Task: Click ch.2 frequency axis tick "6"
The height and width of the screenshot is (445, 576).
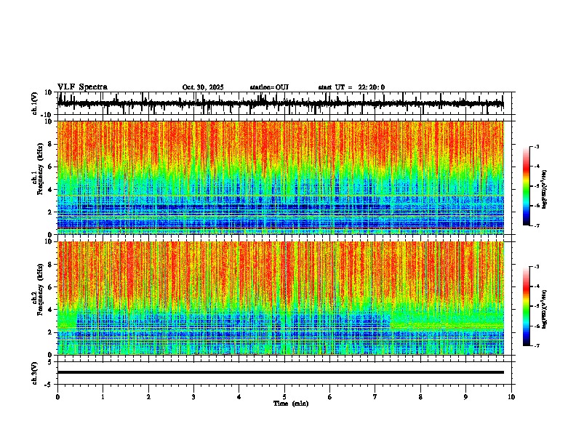Action: tap(50, 287)
